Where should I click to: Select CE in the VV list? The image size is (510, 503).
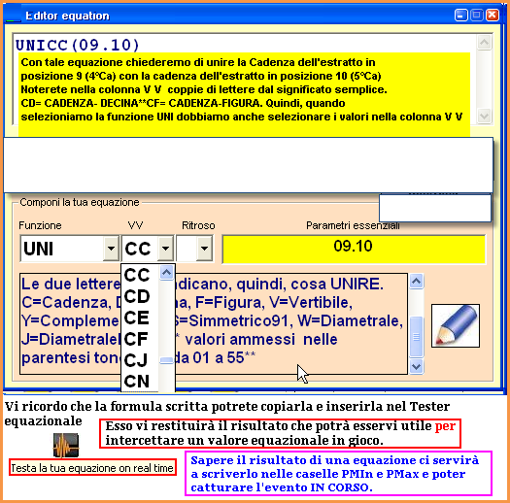click(x=137, y=318)
